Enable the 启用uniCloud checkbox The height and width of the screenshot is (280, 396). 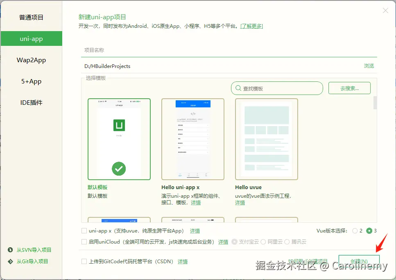[84, 242]
